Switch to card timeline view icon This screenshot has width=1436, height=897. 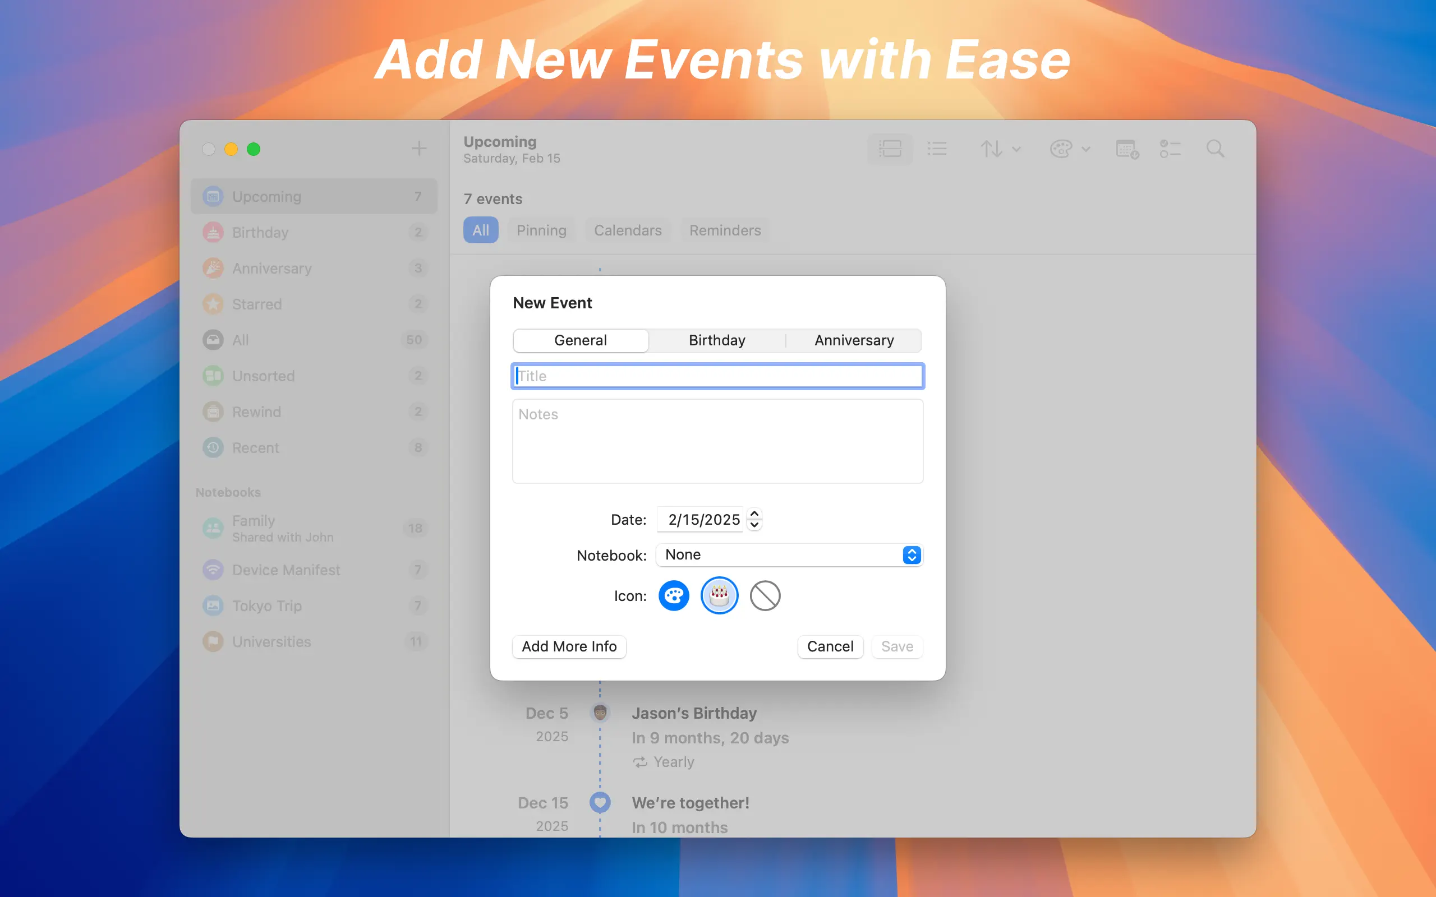point(890,149)
